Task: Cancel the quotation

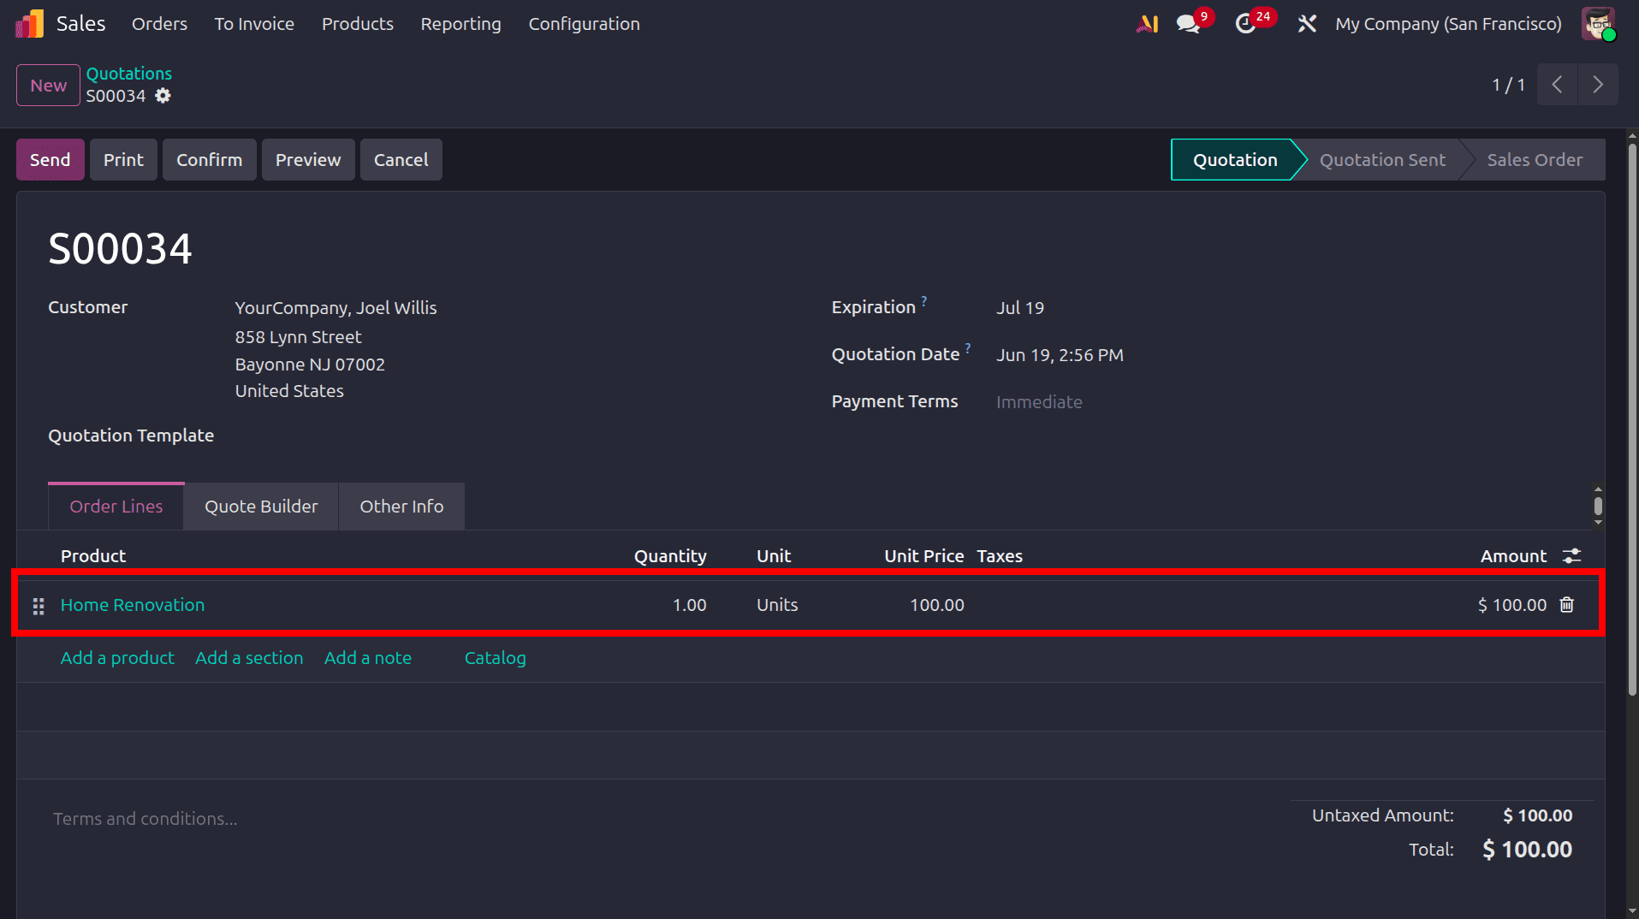Action: [x=401, y=160]
